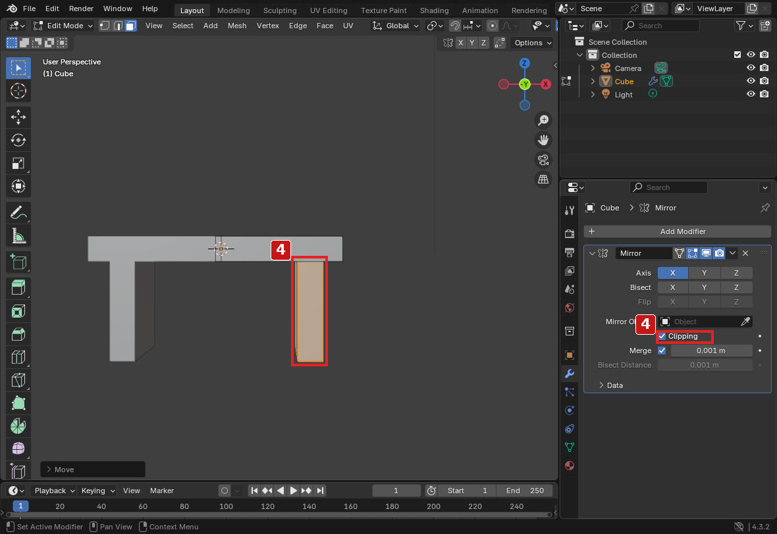The width and height of the screenshot is (777, 534).
Task: Click the zoom viewport magnifier icon
Action: 543,120
